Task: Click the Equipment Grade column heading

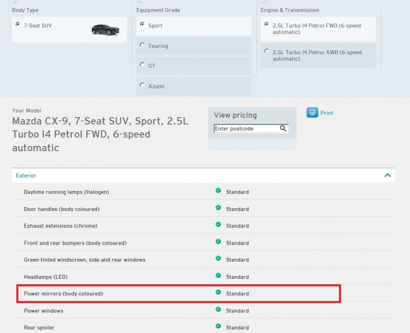Action: (158, 10)
